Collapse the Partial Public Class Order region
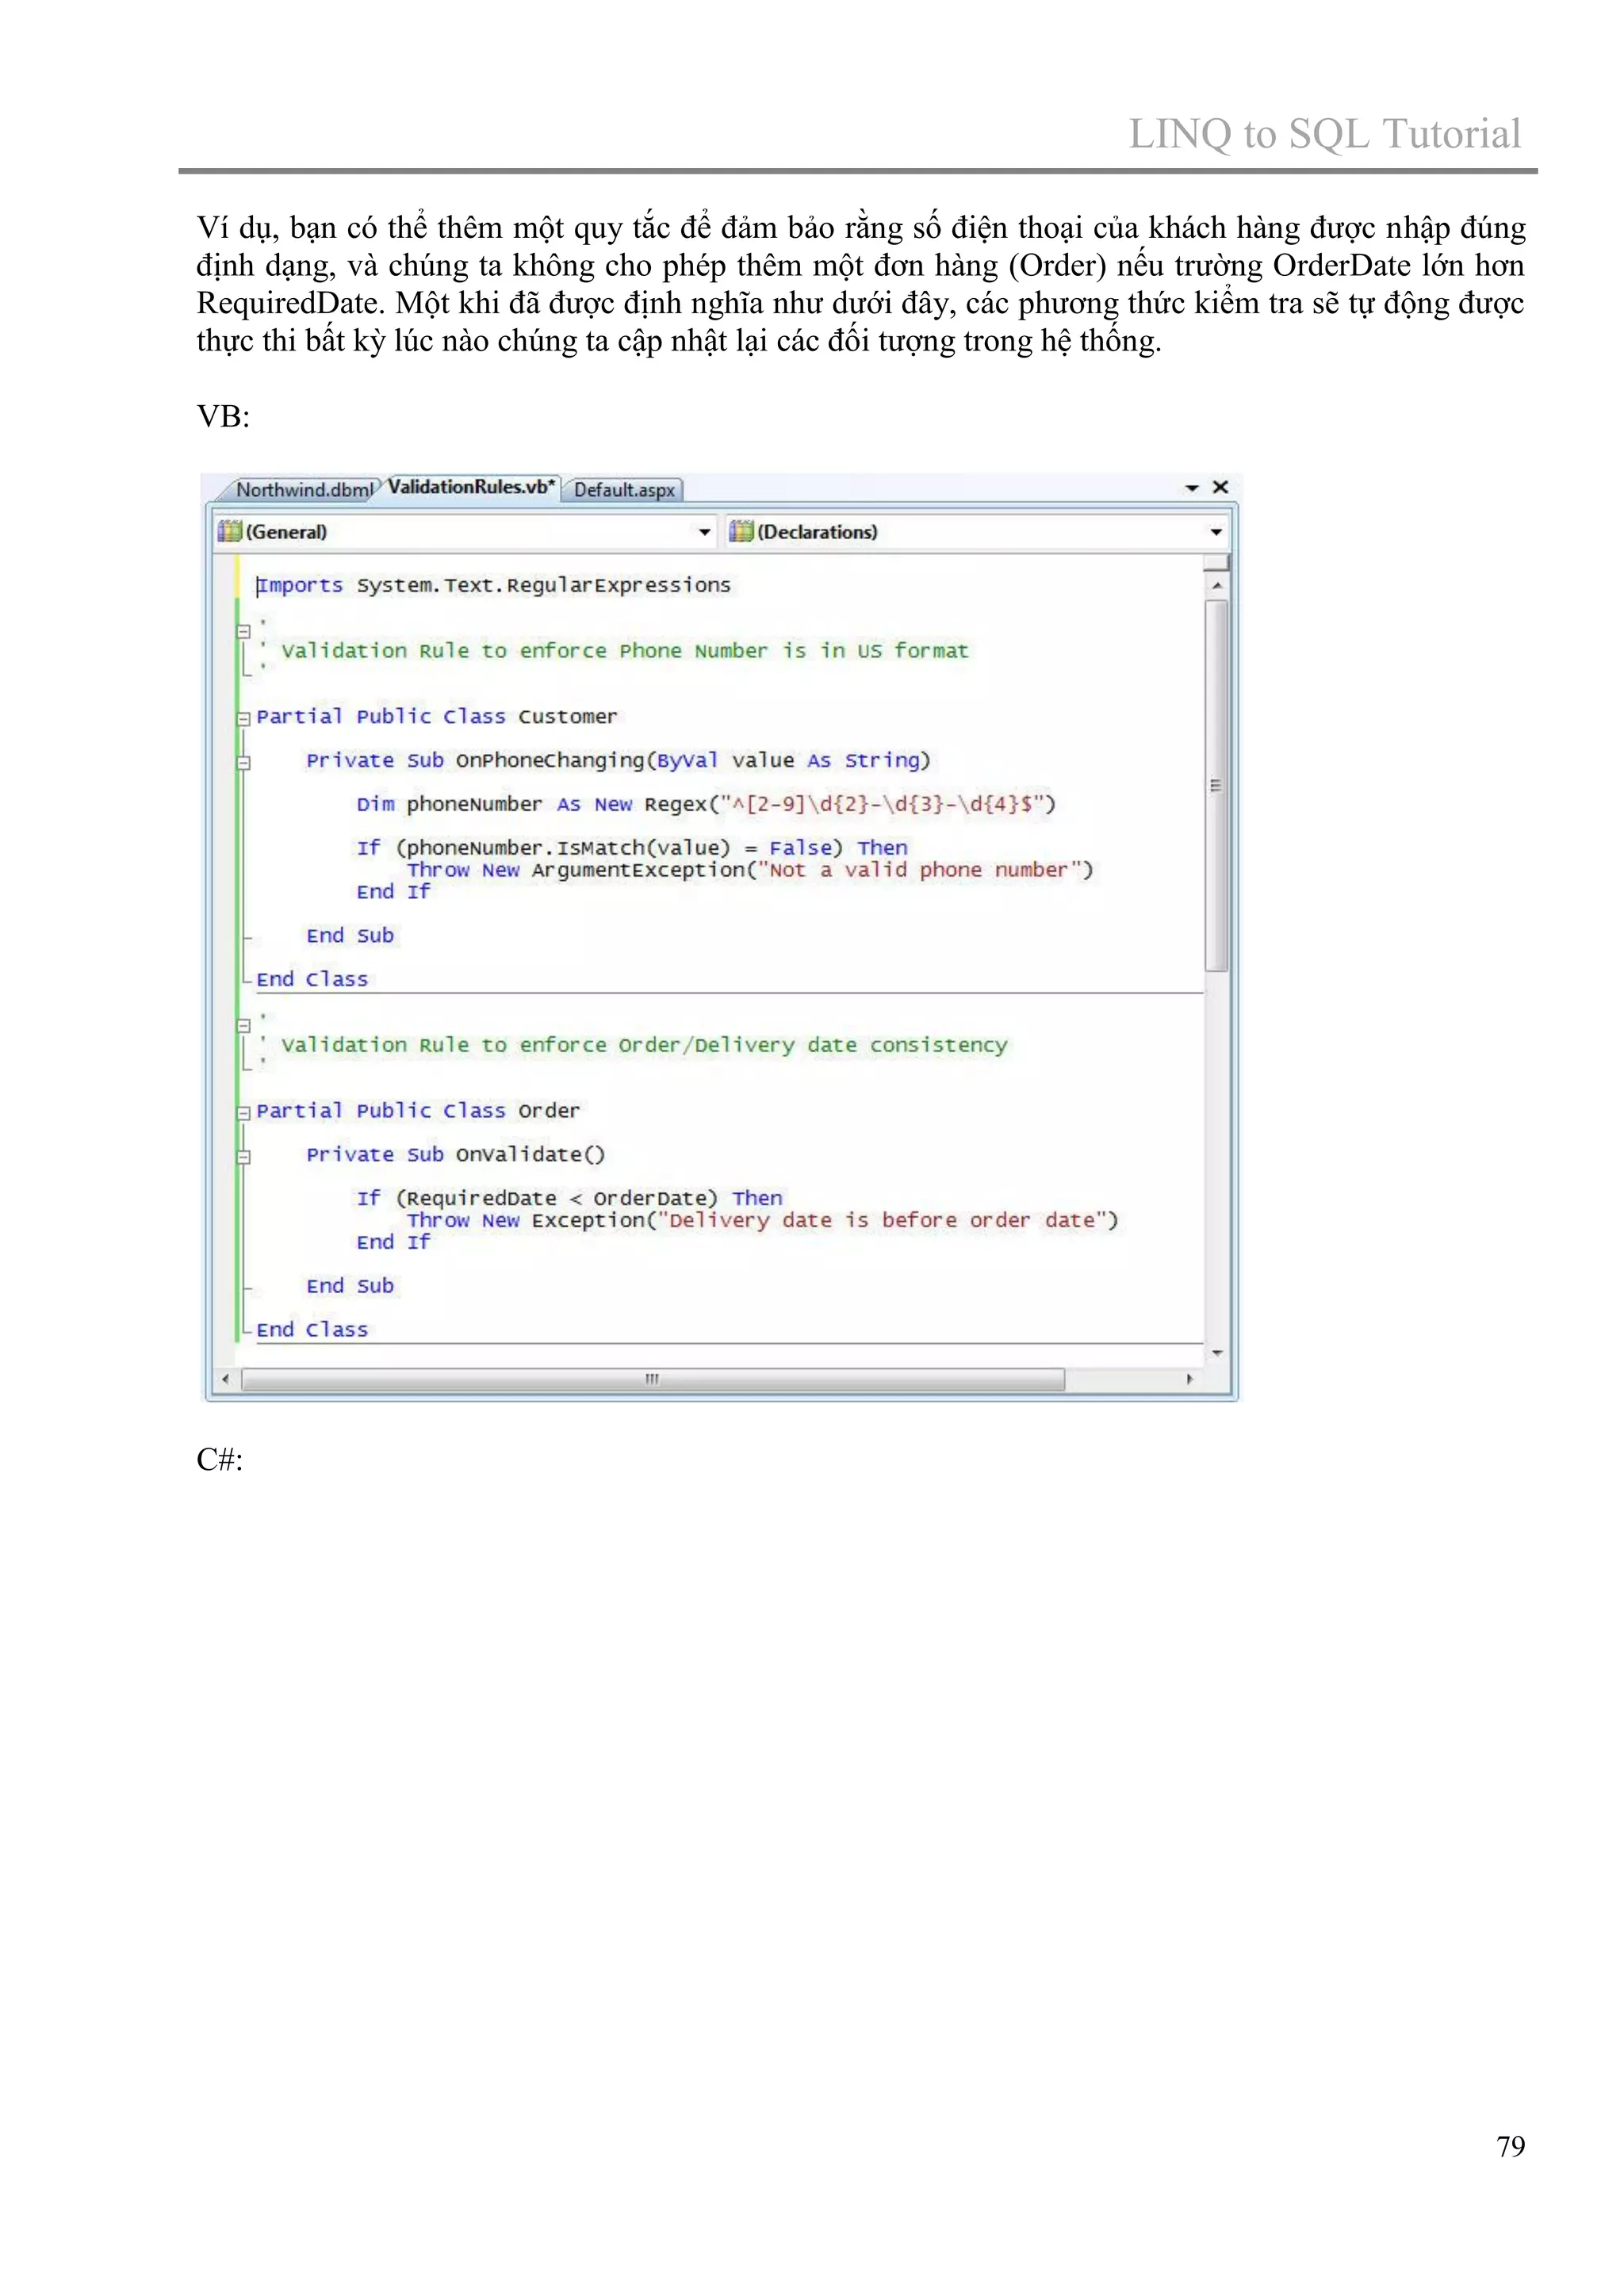 243,1112
